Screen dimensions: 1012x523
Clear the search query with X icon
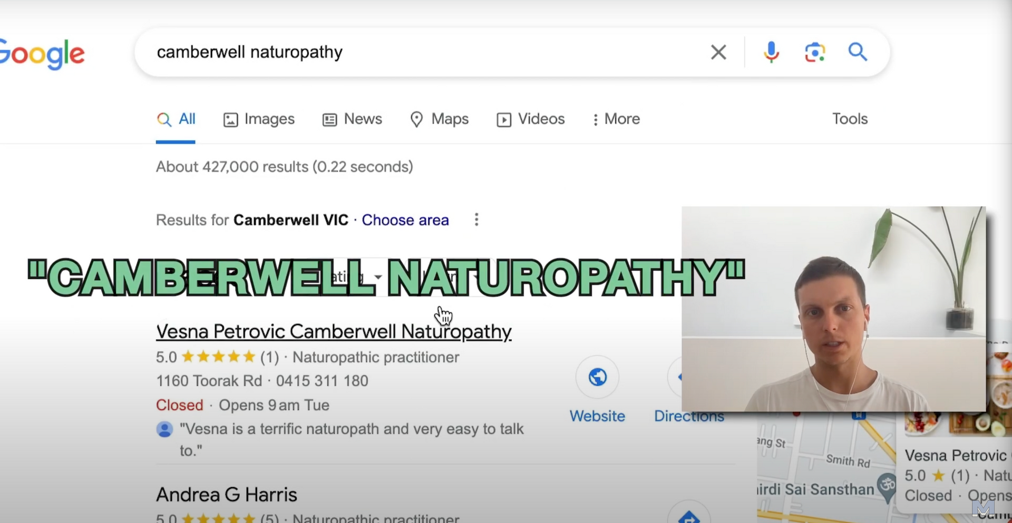[x=718, y=52]
